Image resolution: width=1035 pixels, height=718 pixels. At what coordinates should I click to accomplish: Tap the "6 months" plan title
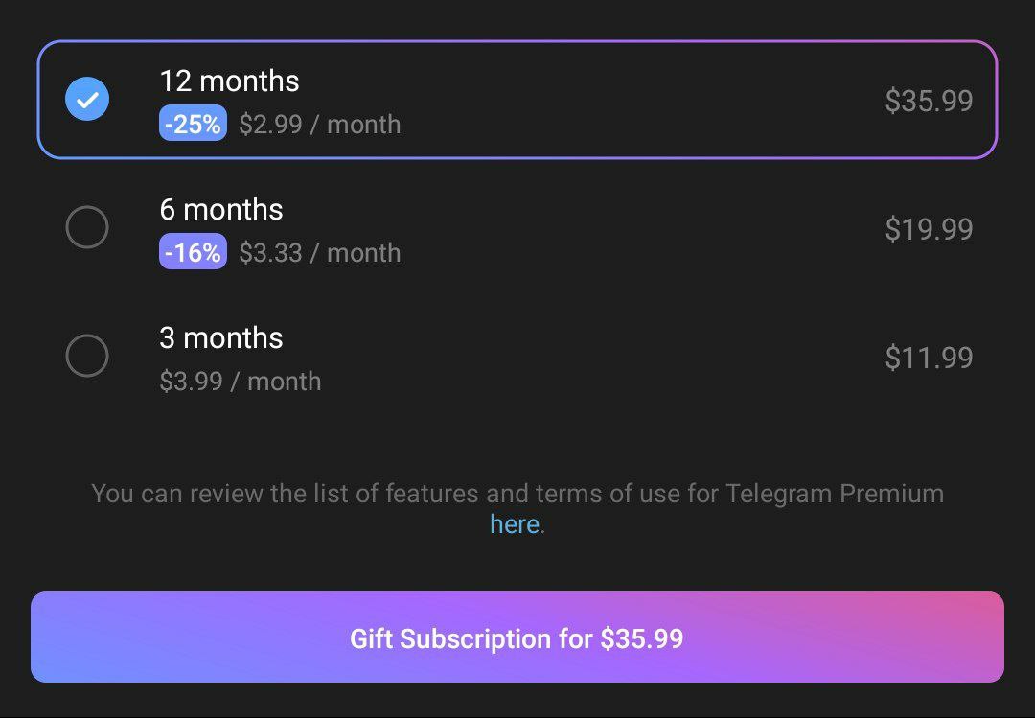[x=221, y=210]
